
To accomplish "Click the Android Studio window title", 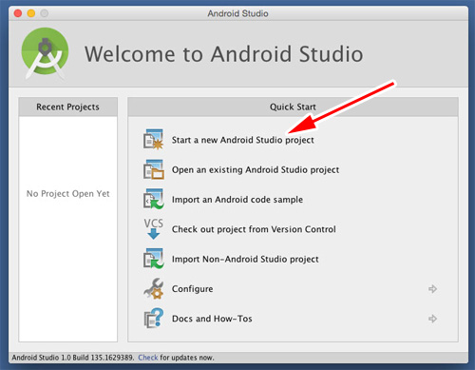I will (237, 13).
